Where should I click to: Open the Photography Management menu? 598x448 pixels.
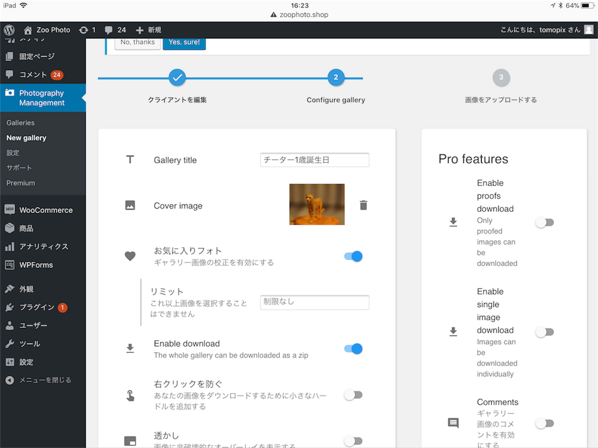pyautogui.click(x=43, y=97)
